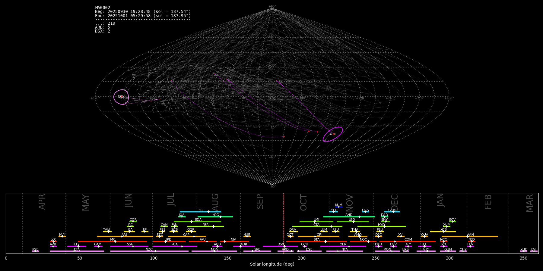Select the DRA shower bar

(x=294, y=232)
